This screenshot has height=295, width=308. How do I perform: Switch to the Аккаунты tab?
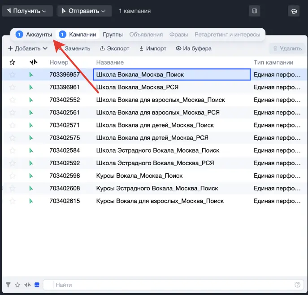pos(34,35)
